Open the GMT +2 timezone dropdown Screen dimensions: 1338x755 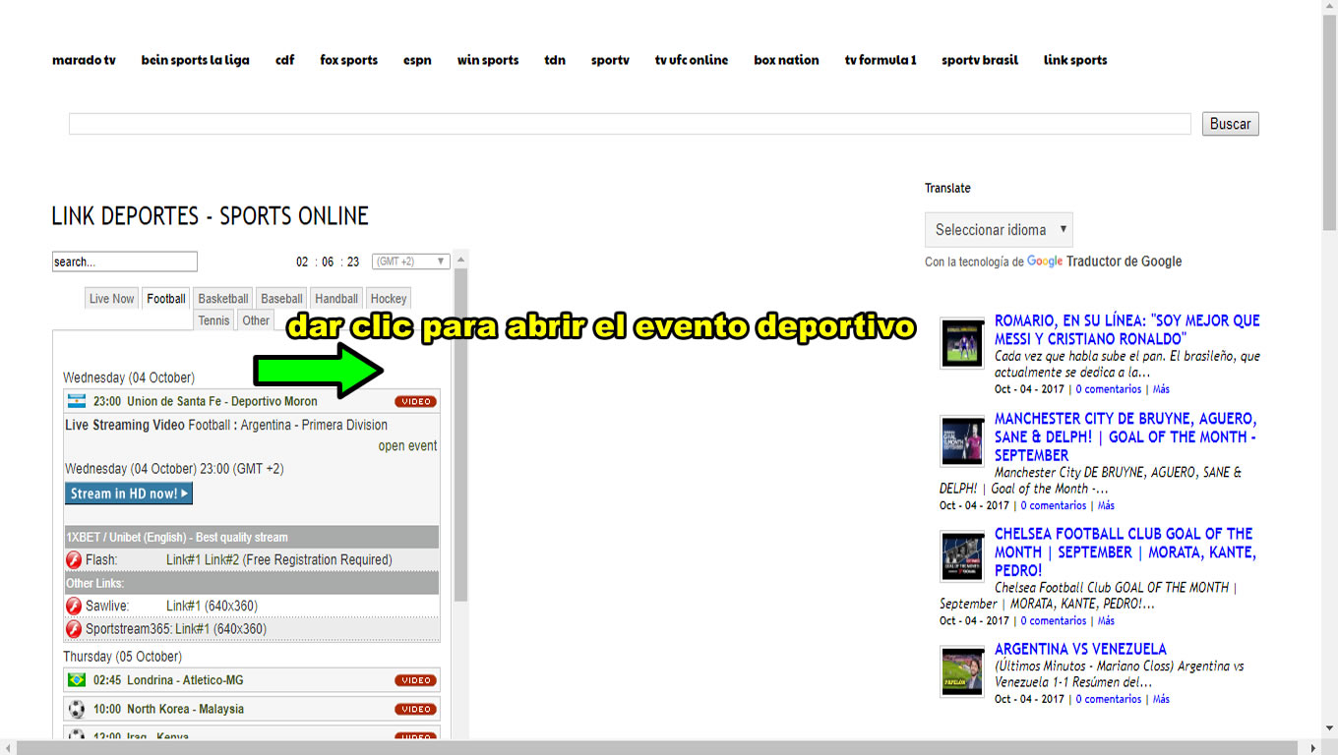pyautogui.click(x=411, y=261)
